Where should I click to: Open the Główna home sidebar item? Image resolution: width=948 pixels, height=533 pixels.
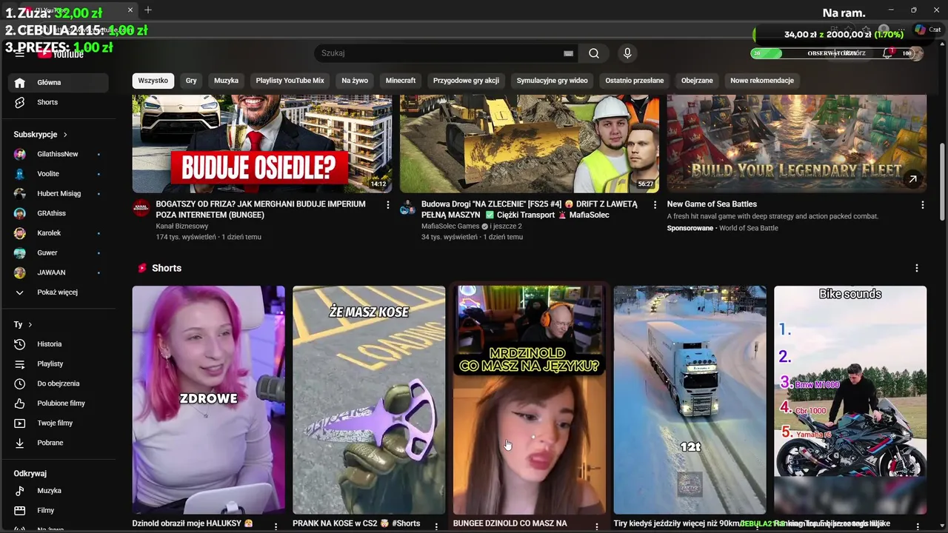[58, 82]
